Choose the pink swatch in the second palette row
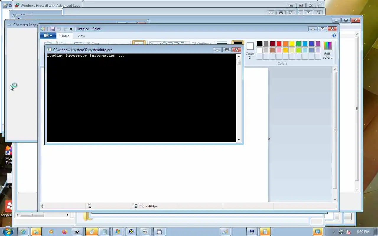The width and height of the screenshot is (378, 236). click(x=279, y=50)
